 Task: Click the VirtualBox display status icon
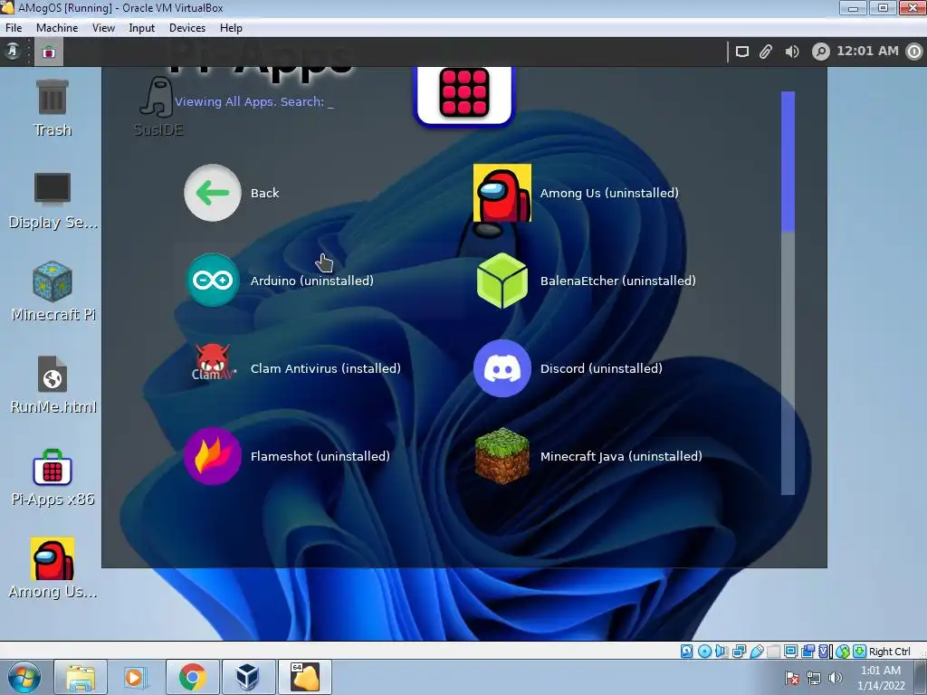tap(790, 652)
